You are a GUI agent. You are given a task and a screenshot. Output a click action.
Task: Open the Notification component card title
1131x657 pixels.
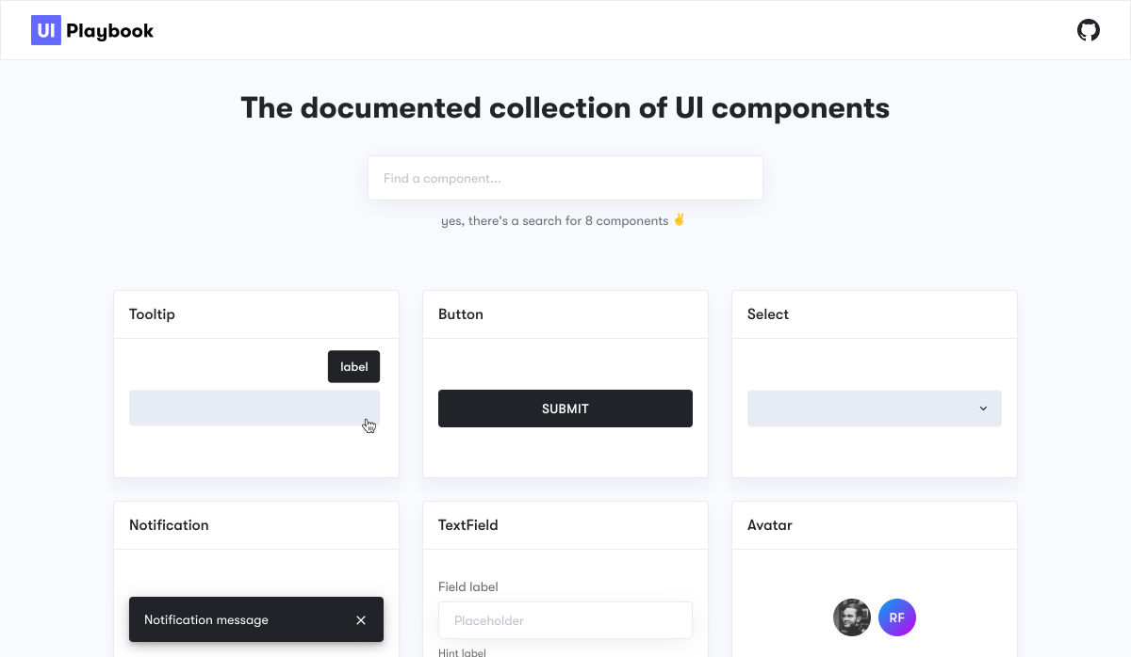(169, 525)
